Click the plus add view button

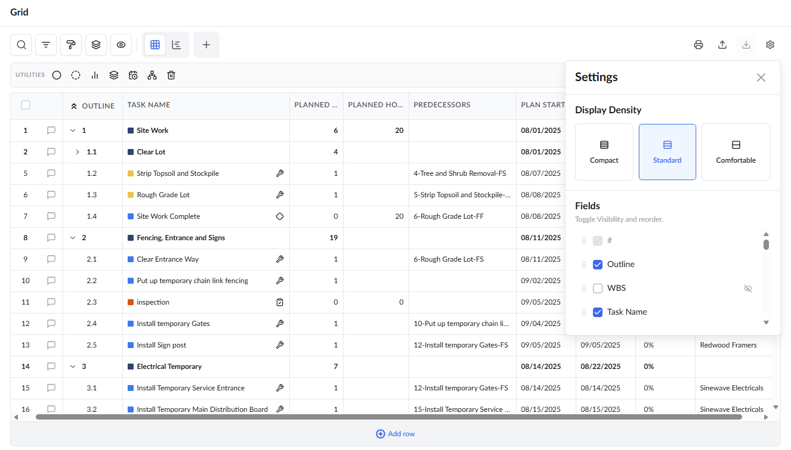[x=206, y=45]
